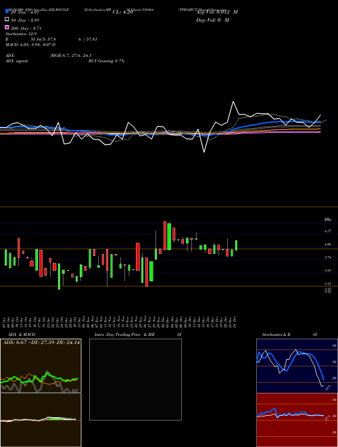Click the 'Day Vol: 0 M' label
338x447 pixels.
point(212,20)
